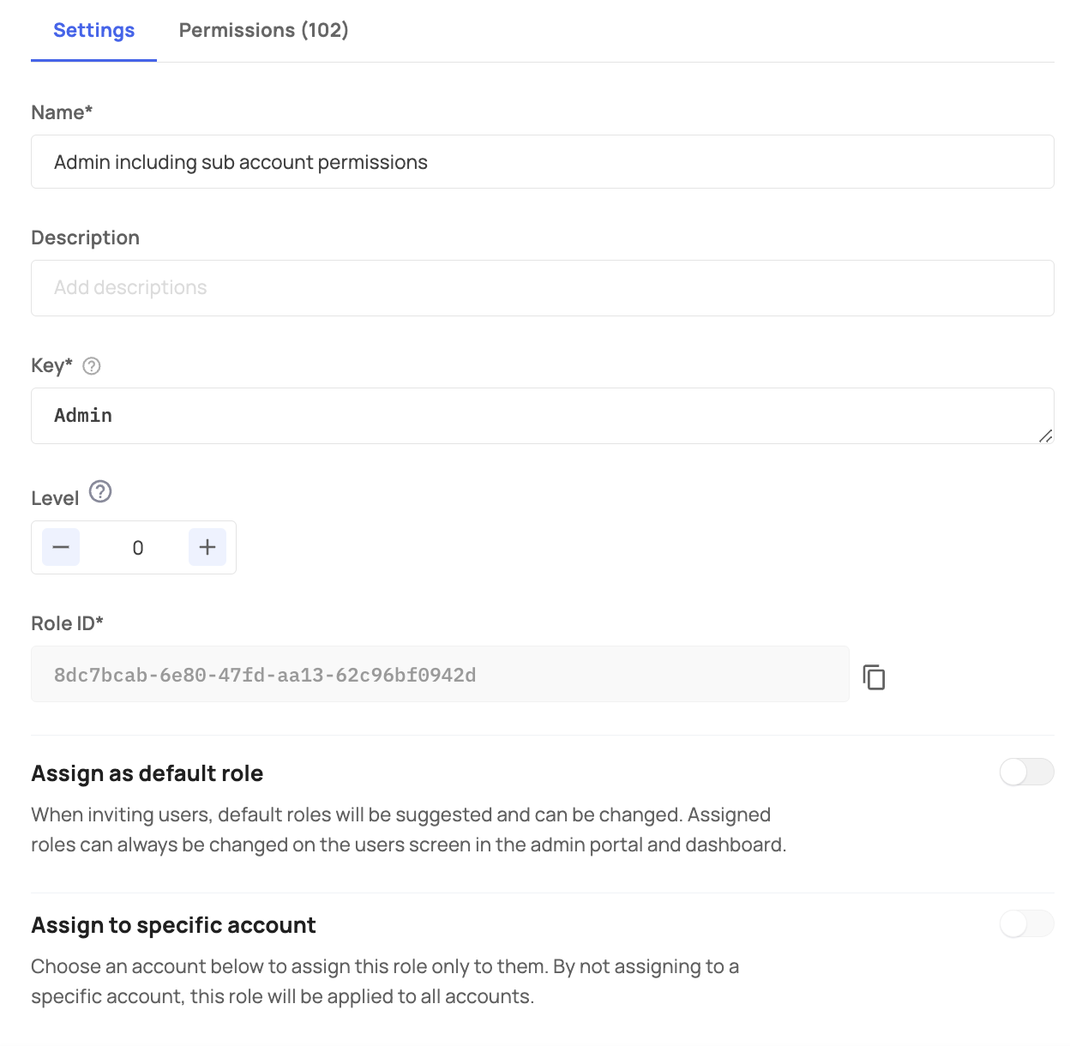Copy the Role ID to clipboard
This screenshot has height=1046, width=1070.
pyautogui.click(x=874, y=676)
